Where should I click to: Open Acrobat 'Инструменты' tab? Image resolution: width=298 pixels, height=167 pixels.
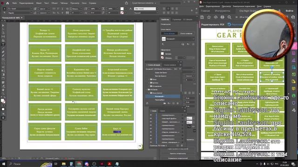point(223,11)
